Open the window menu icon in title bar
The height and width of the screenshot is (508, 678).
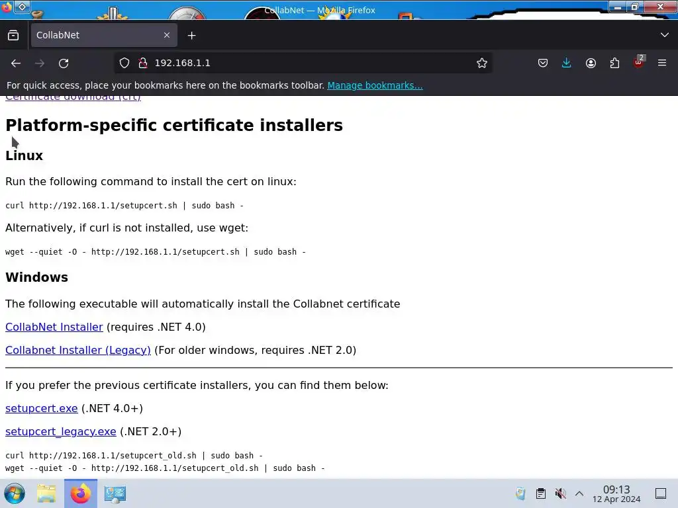point(7,7)
